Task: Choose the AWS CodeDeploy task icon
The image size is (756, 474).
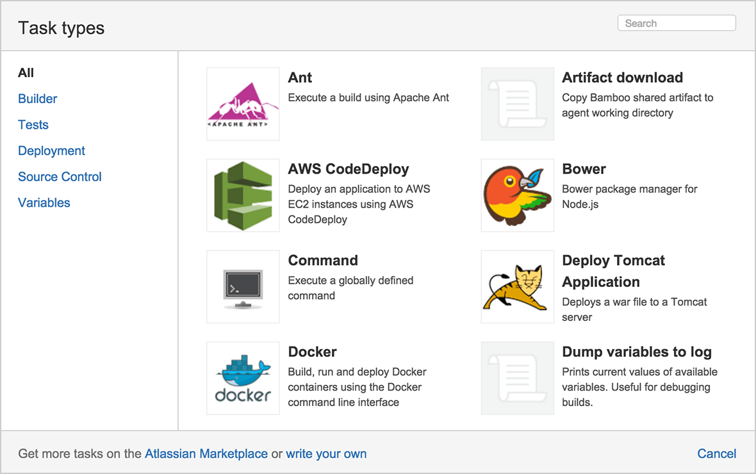Action: point(243,195)
